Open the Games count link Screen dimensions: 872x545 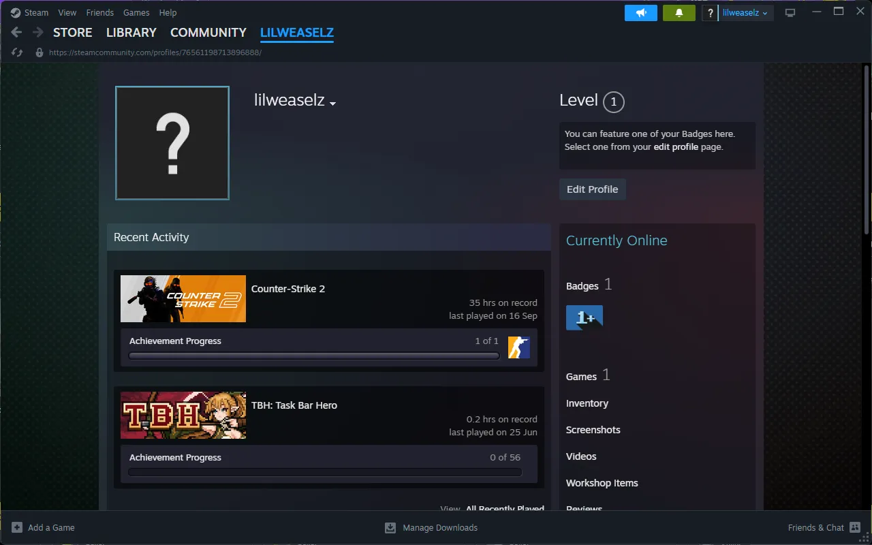point(589,375)
